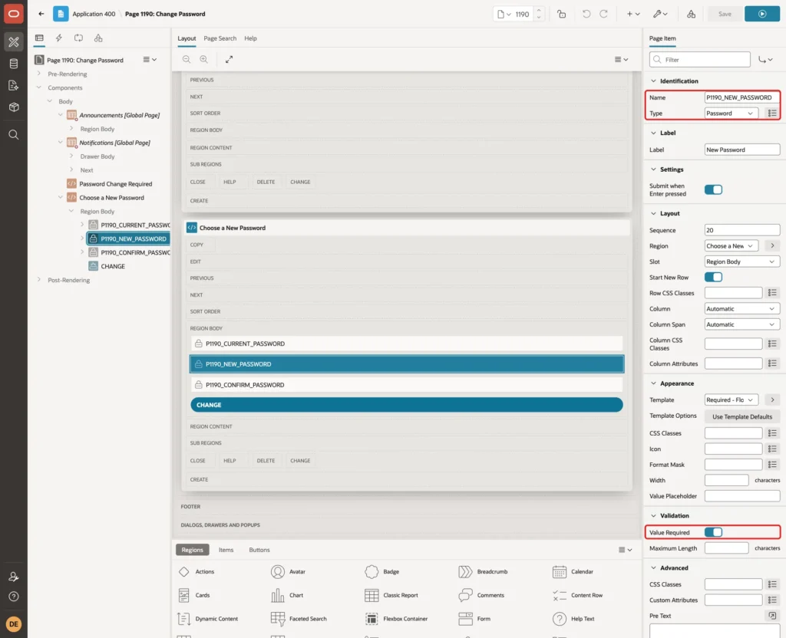This screenshot has height=638, width=786.
Task: Zoom out the layout view
Action: click(187, 59)
